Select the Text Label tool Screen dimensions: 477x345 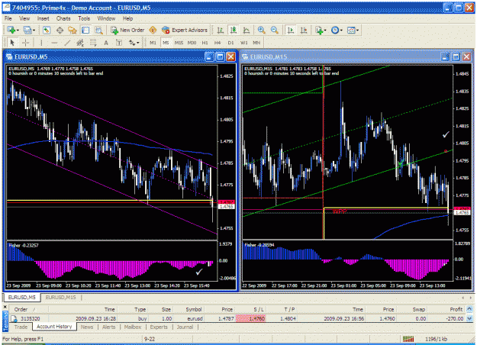[119, 43]
